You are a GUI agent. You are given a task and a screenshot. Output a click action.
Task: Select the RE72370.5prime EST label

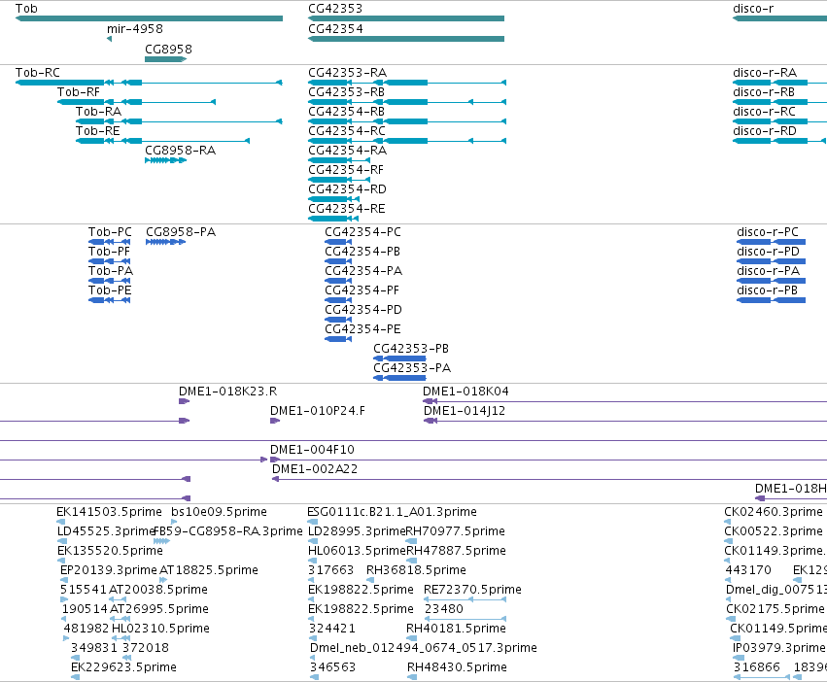(472, 591)
